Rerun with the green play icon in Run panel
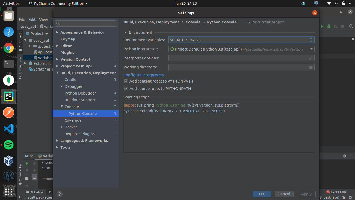This screenshot has width=355, height=200. 27,163
